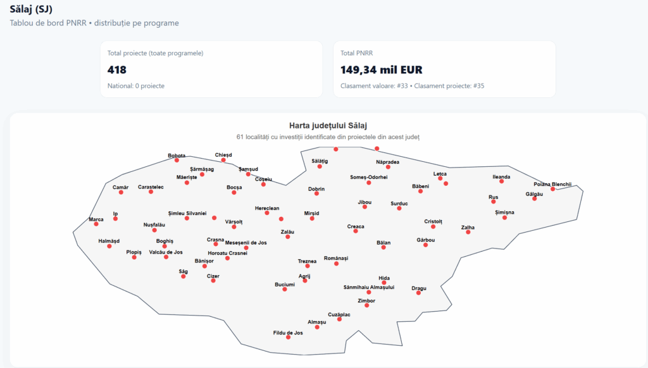The height and width of the screenshot is (368, 648).
Task: Click the Hida locality dot
Action: click(x=384, y=283)
